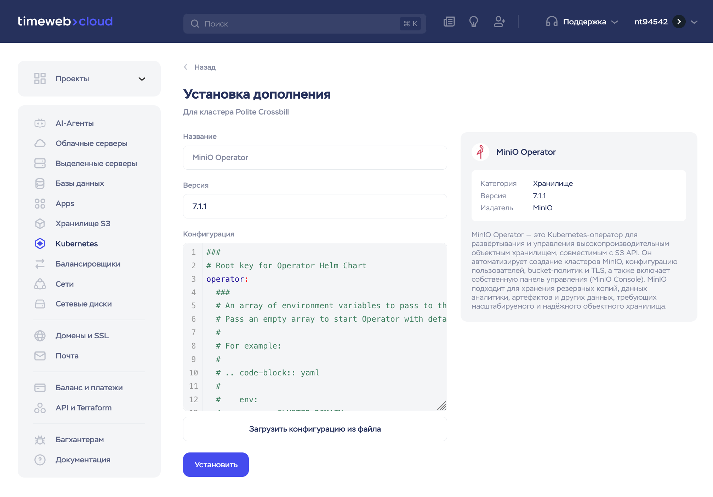
Task: Click the Хранилище category value
Action: coord(553,183)
